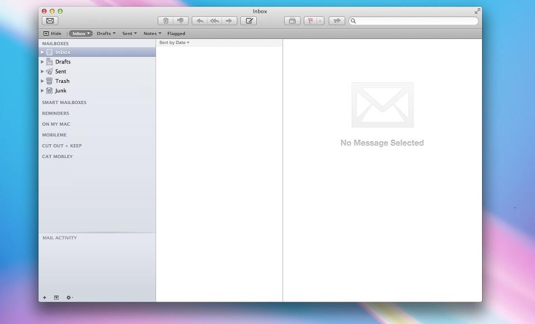Hide the mailbox list
This screenshot has width=535, height=324.
click(52, 33)
